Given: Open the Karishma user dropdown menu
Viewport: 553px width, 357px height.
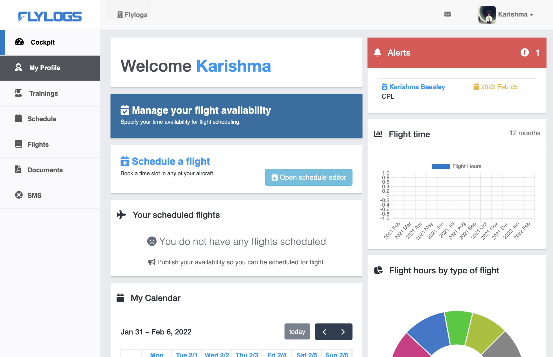Looking at the screenshot, I should (515, 15).
